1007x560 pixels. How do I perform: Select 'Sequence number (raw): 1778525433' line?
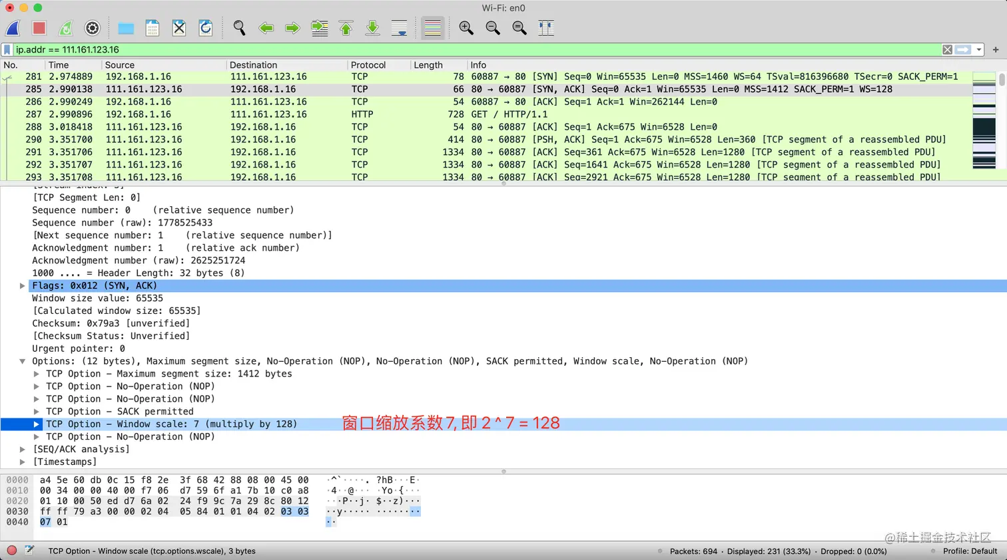point(122,223)
